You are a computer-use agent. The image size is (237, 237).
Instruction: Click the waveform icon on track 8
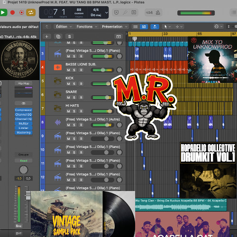tap(58, 122)
